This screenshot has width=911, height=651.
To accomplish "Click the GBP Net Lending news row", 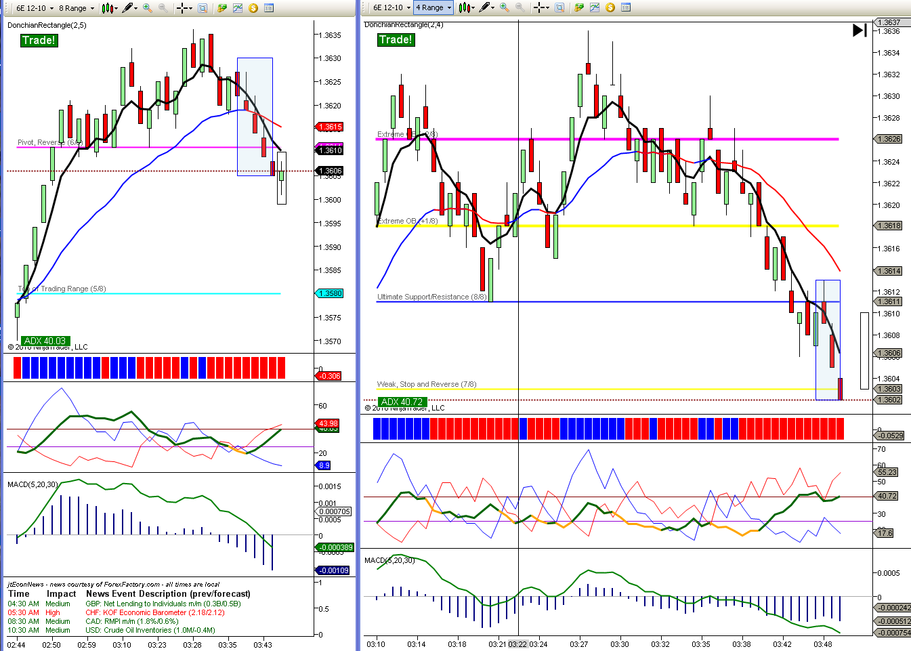I will (x=125, y=604).
